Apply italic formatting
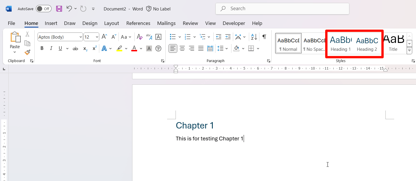The height and width of the screenshot is (181, 416). pyautogui.click(x=51, y=48)
